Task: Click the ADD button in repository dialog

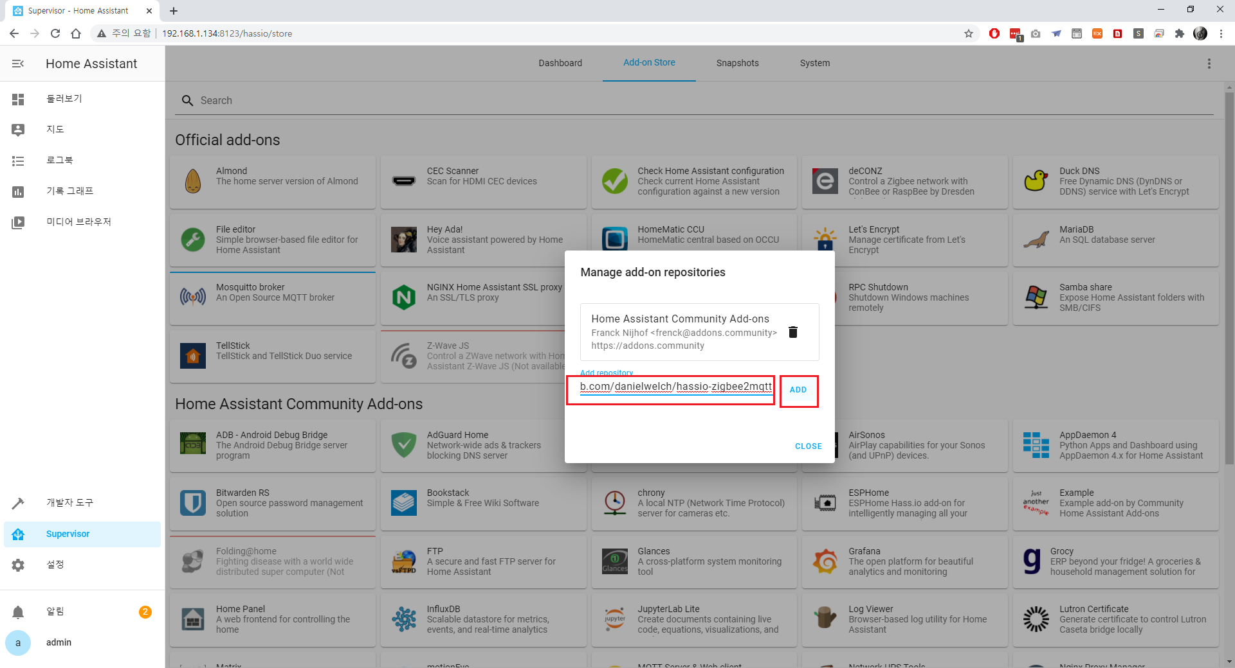Action: pyautogui.click(x=798, y=390)
